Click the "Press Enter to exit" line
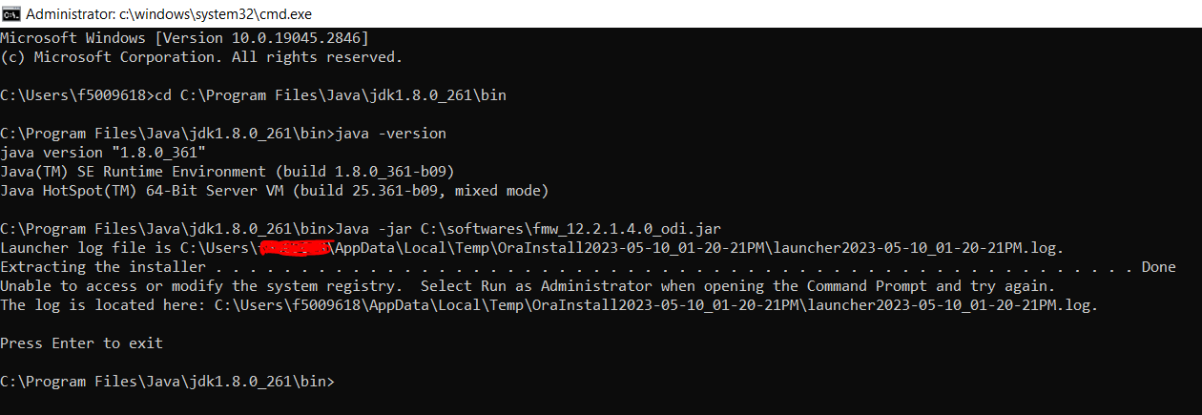Image resolution: width=1202 pixels, height=415 pixels. click(81, 343)
